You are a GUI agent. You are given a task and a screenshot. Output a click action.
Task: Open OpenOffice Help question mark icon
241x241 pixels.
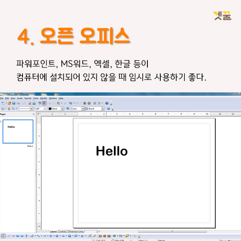click(x=107, y=103)
